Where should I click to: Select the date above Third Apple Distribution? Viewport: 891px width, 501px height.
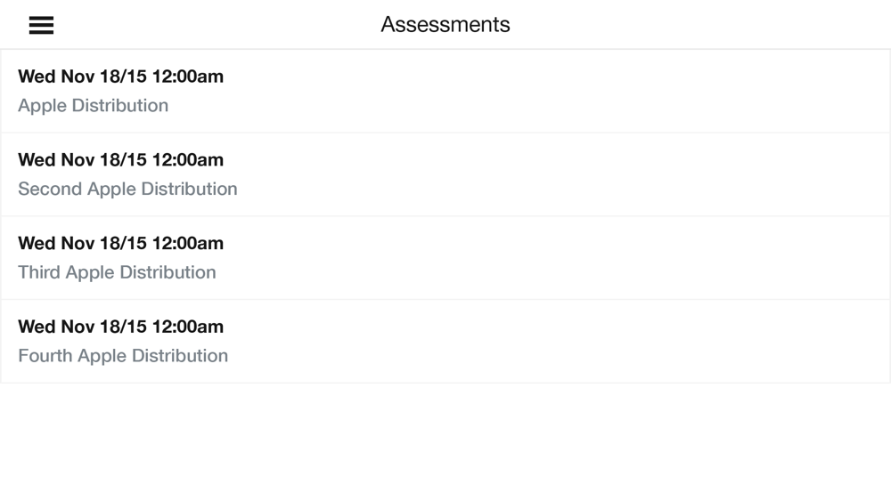tap(120, 243)
